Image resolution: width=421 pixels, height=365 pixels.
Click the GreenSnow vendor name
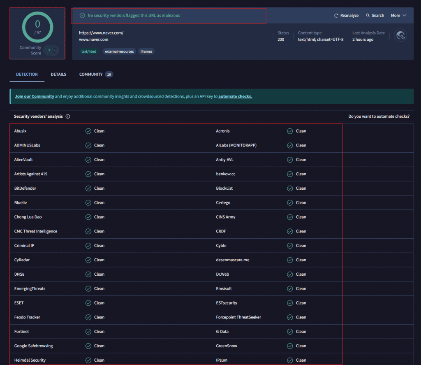click(x=227, y=346)
